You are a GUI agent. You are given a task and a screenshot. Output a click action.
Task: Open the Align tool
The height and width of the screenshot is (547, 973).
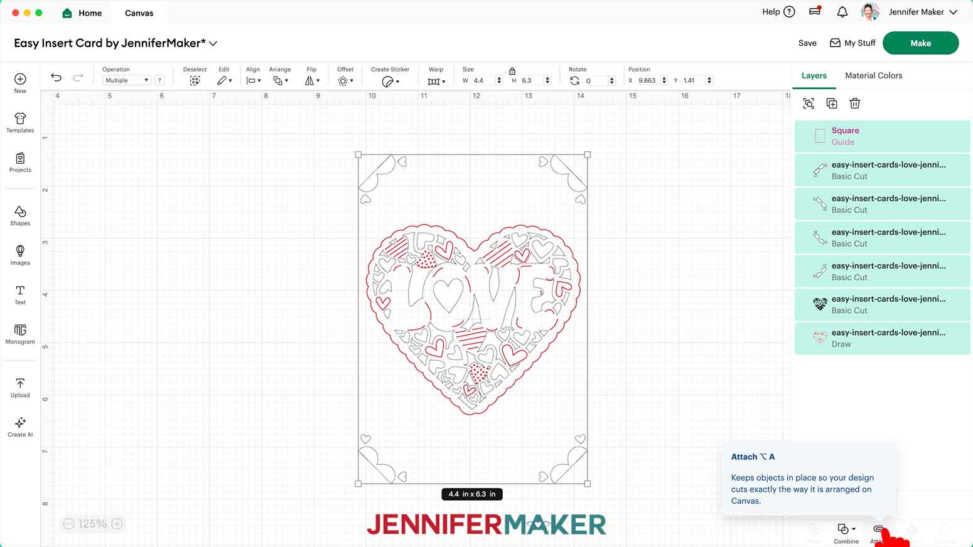253,81
